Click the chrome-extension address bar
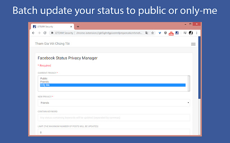Screen dimensions: 230x143 coord(108,33)
